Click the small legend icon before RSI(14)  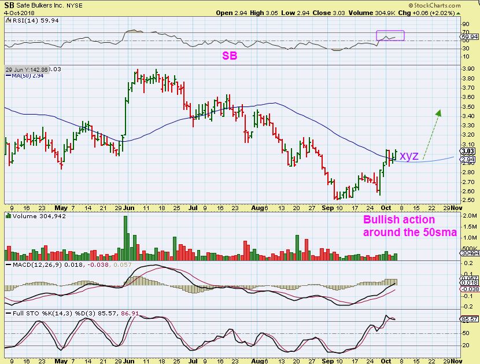tap(8, 20)
